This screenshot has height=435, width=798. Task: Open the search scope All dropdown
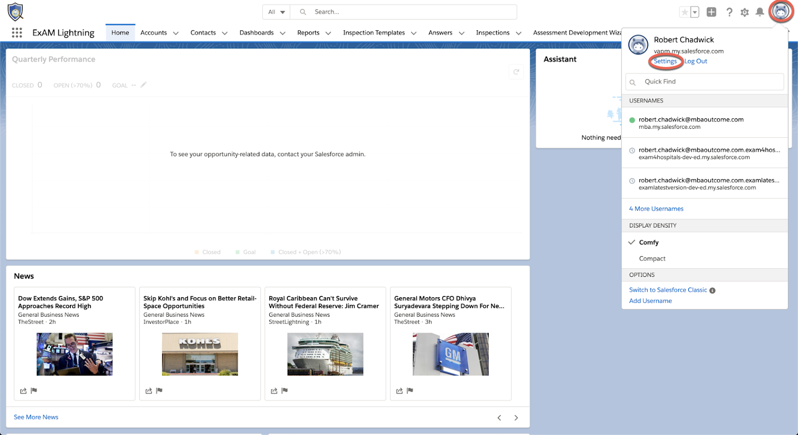coord(276,12)
